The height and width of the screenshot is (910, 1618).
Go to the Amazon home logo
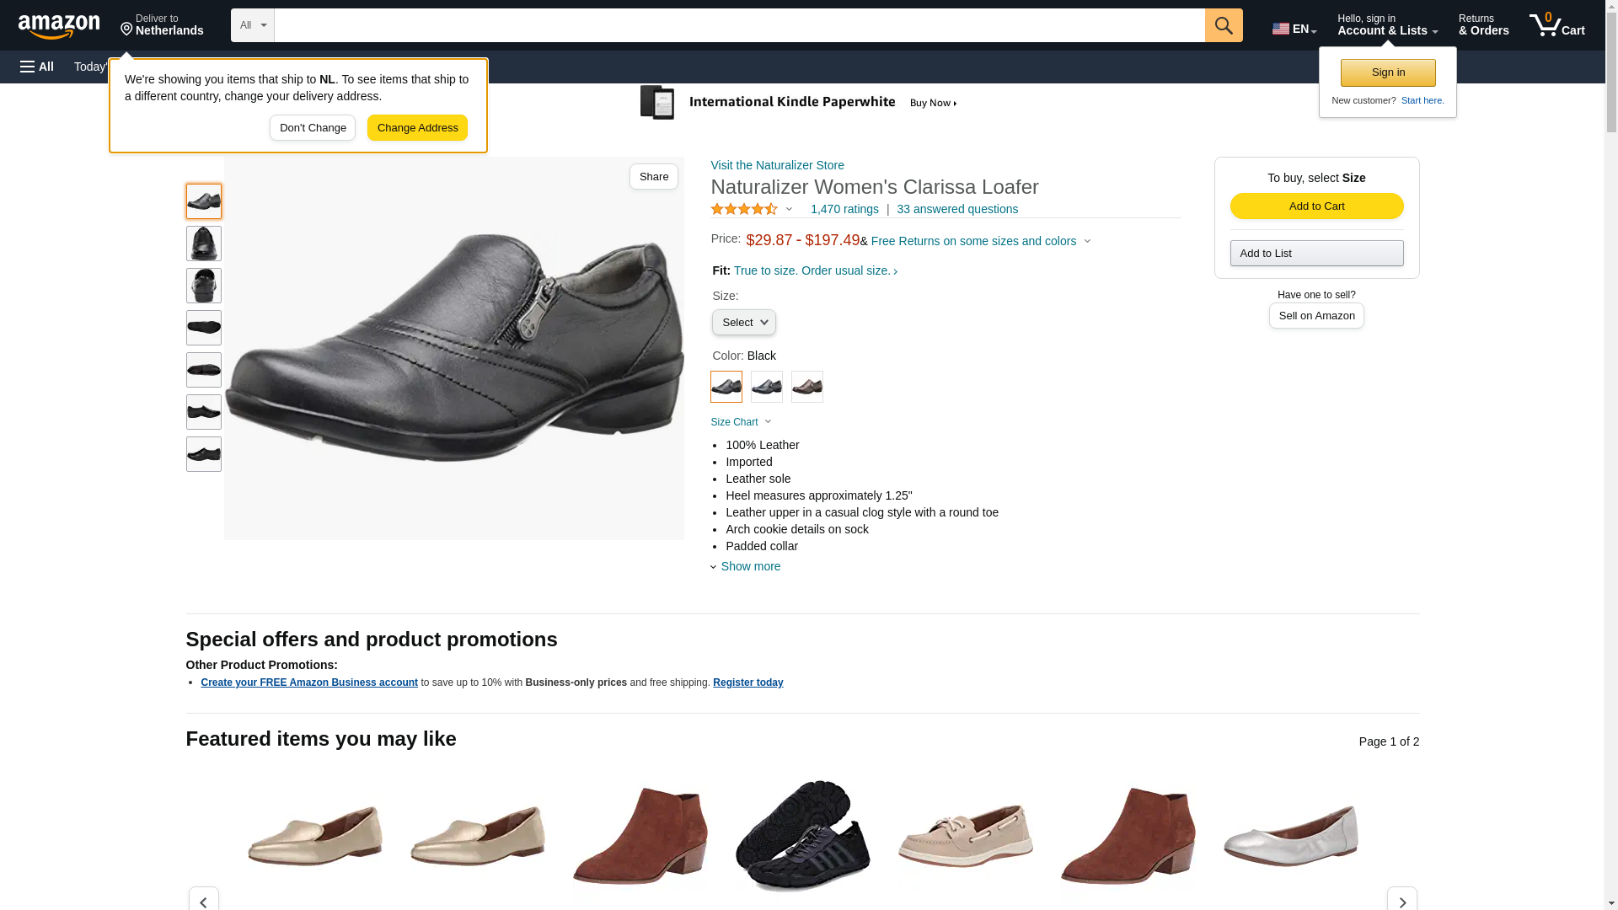59,26
